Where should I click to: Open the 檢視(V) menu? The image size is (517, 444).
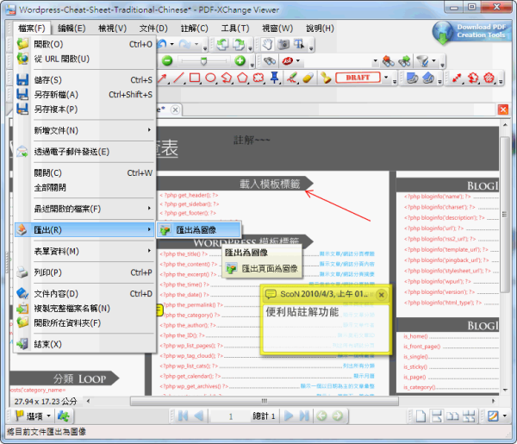[x=112, y=28]
